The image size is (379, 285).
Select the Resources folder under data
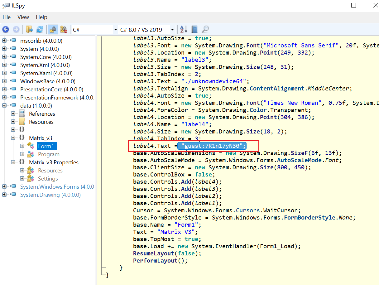tap(41, 122)
